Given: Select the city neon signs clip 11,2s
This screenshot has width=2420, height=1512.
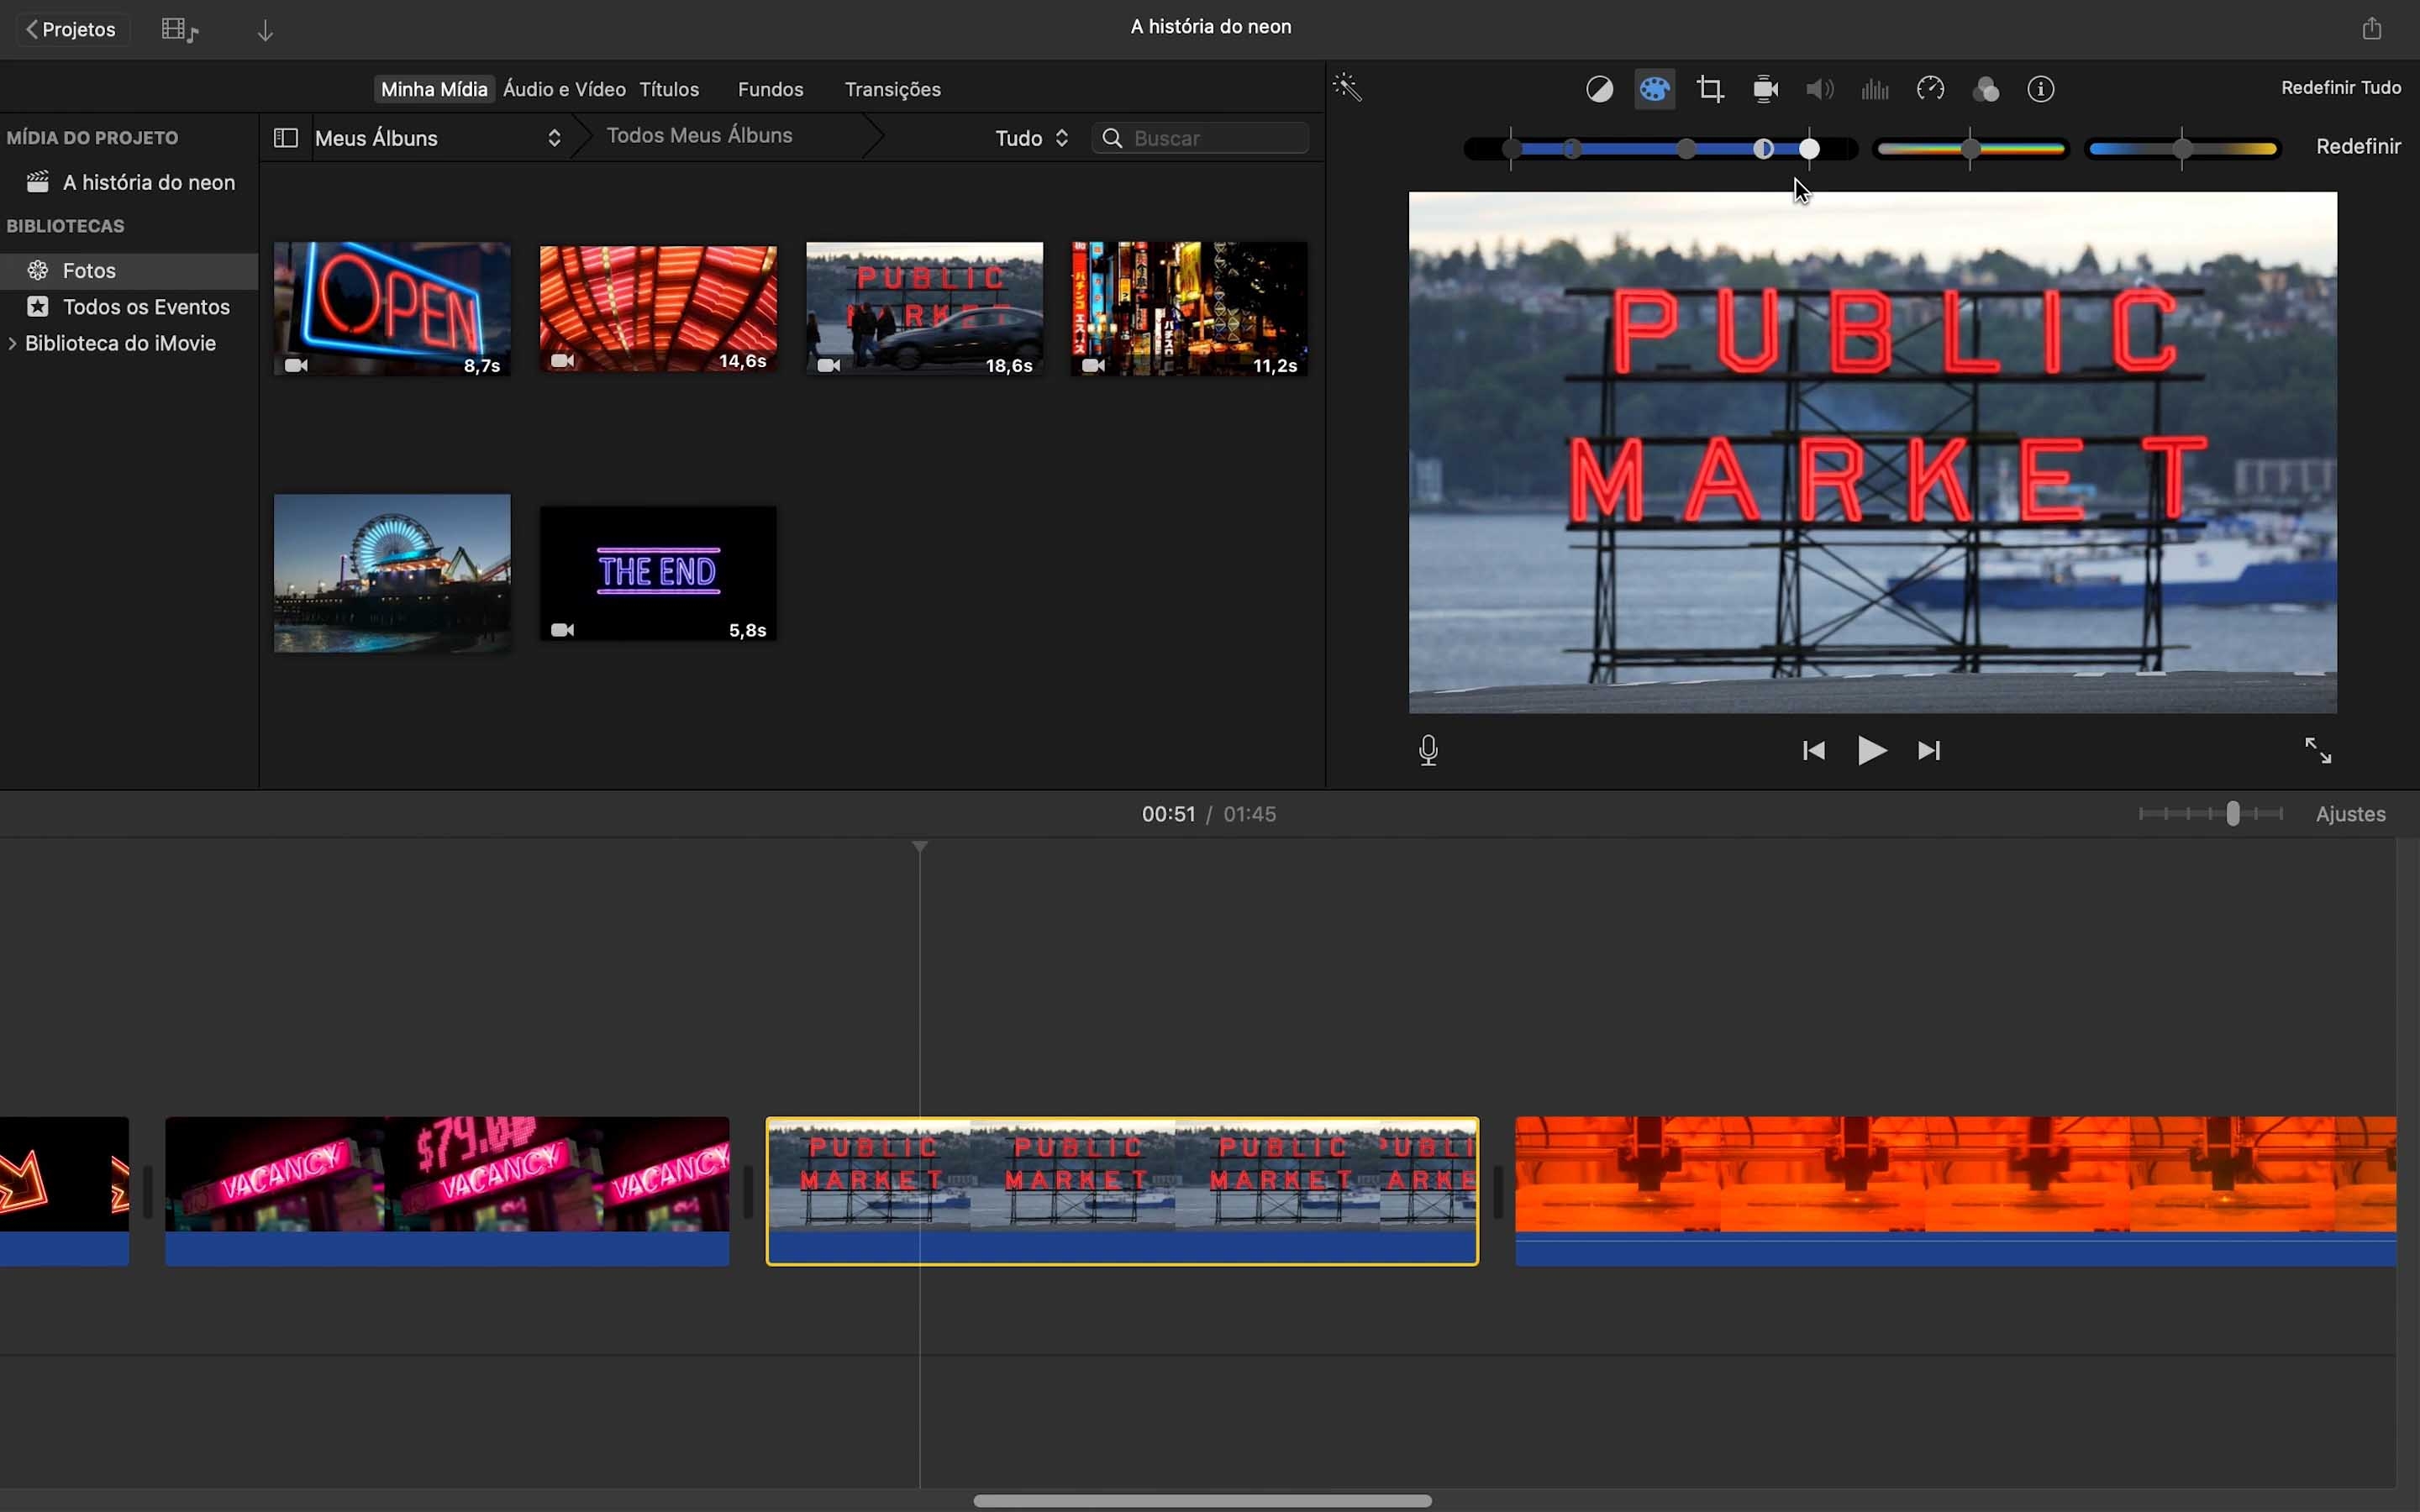Looking at the screenshot, I should (x=1189, y=309).
